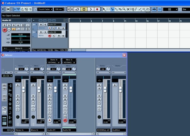Click the Audition channel volume fader

coord(121,90)
